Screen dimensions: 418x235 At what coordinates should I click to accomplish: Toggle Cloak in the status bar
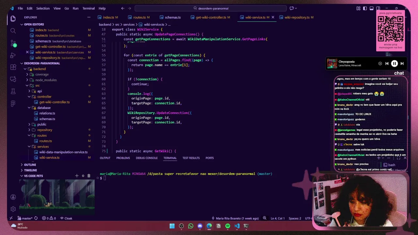pos(66,218)
